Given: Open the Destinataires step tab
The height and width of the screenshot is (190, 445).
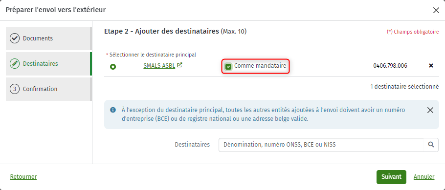Looking at the screenshot, I should pyautogui.click(x=48, y=64).
